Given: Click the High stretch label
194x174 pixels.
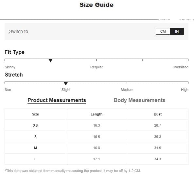Looking at the screenshot, I should point(185,90).
